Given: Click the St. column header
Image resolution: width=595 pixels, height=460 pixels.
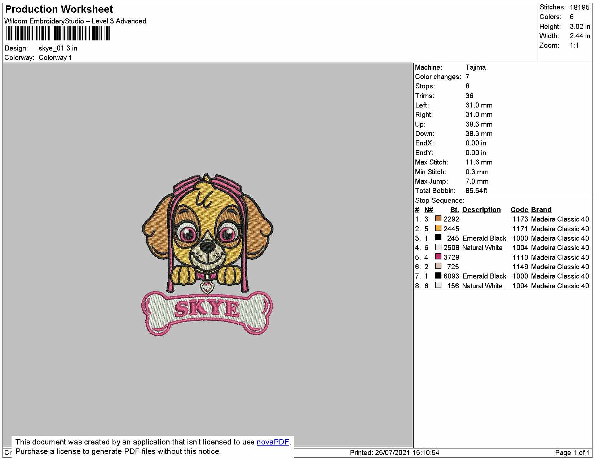Looking at the screenshot, I should [x=455, y=210].
